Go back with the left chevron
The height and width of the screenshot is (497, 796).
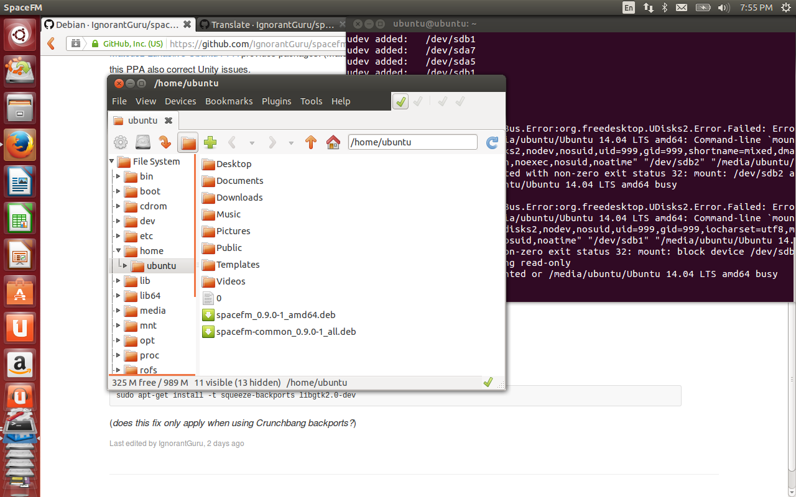click(232, 142)
